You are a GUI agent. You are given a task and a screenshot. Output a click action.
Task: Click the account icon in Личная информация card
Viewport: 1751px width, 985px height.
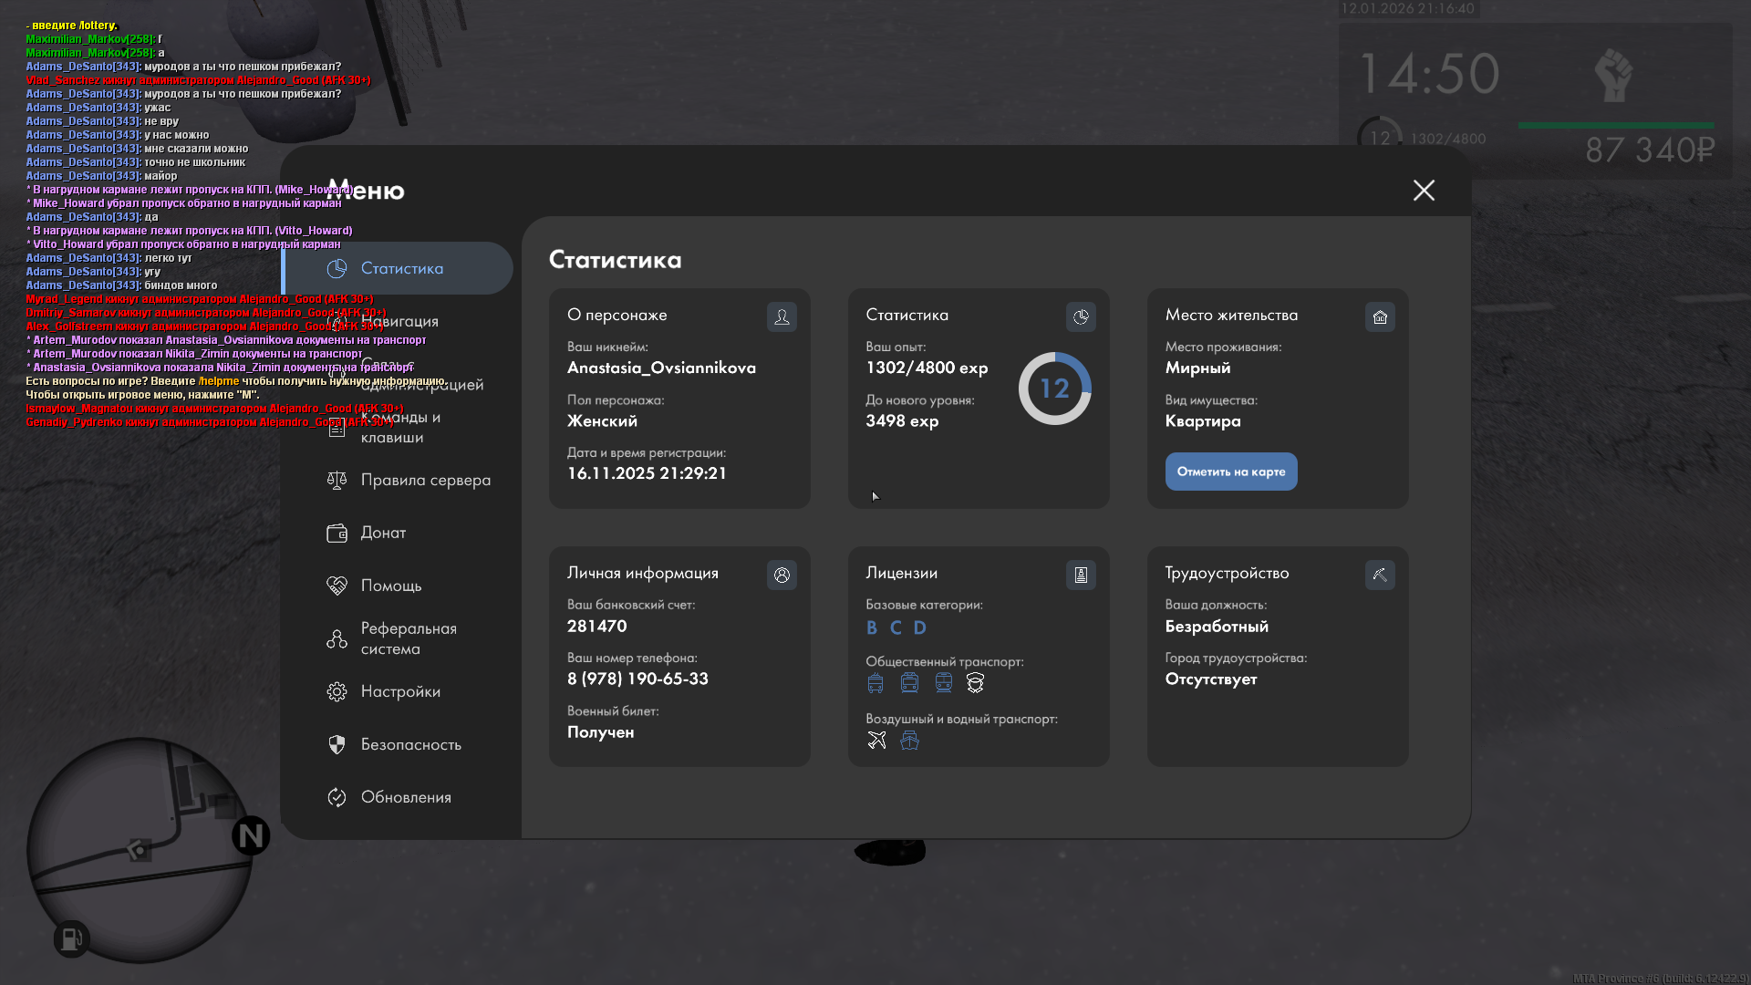click(x=782, y=575)
